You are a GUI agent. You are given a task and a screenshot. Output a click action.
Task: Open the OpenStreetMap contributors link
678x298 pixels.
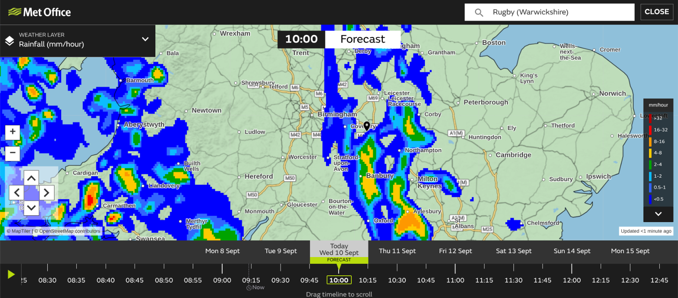(70, 231)
